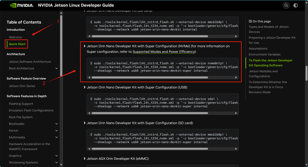The width and height of the screenshot is (308, 167).
Task: Click left scroll arrow of Super SD card code block
Action: tap(89, 149)
